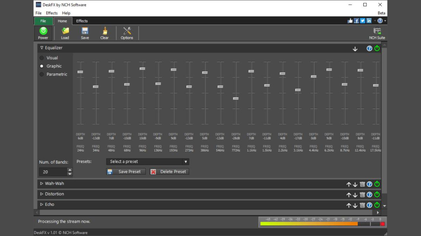
Task: Move Echo effect up
Action: point(349,205)
